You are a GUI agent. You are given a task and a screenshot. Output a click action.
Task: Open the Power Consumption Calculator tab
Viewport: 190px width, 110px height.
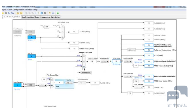pos(47,17)
